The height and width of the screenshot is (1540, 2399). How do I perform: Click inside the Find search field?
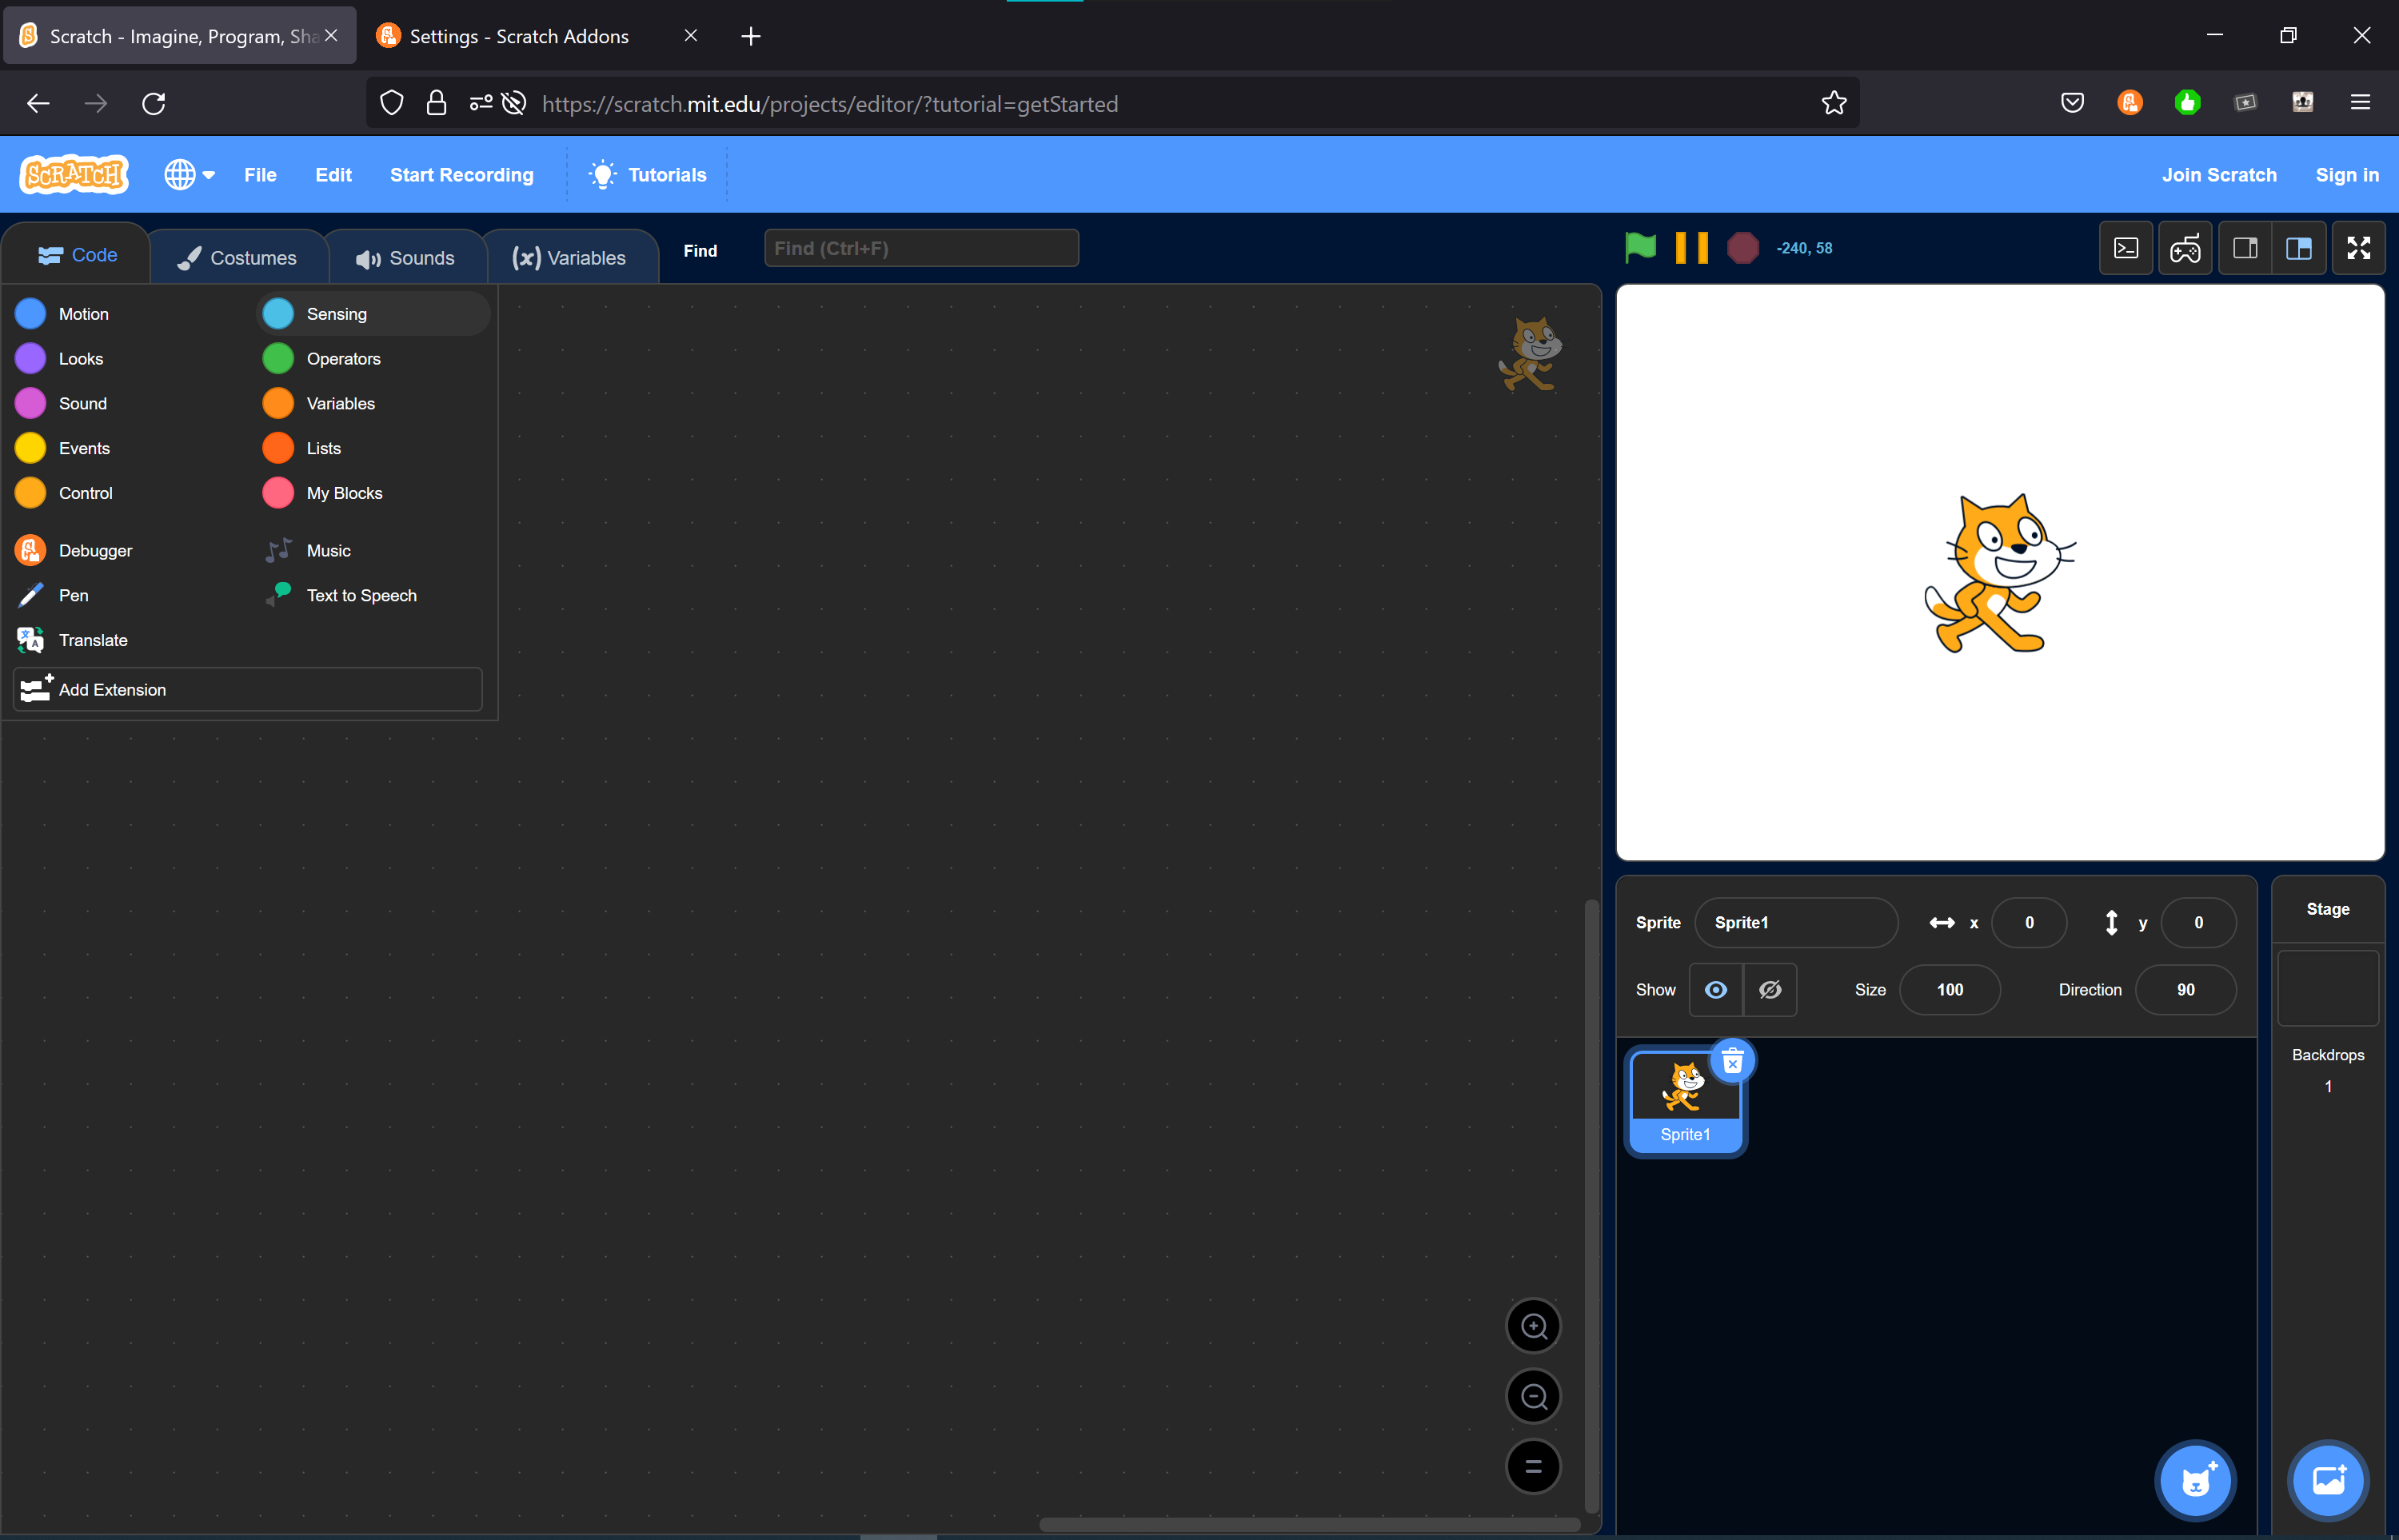(920, 248)
